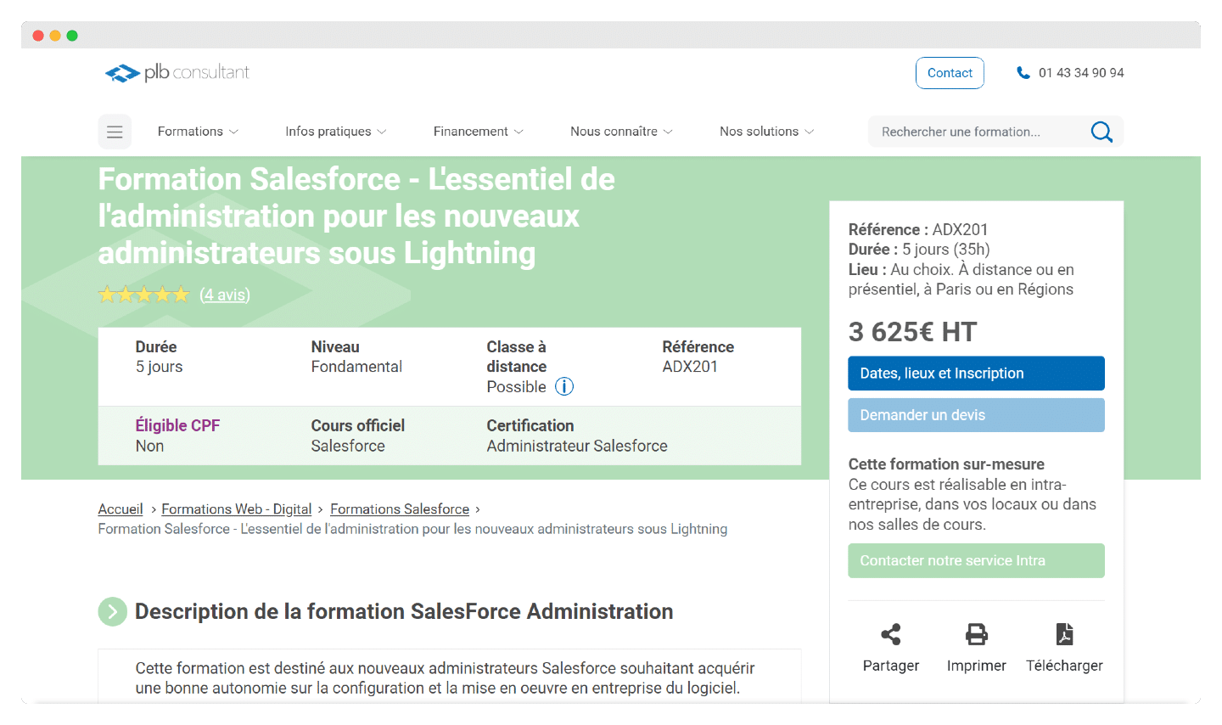The image size is (1222, 725).
Task: Open Formations Web - Digital breadcrumb
Action: coord(237,509)
